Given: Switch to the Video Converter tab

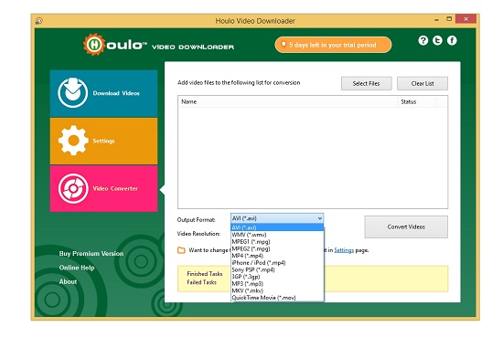Looking at the screenshot, I should [x=103, y=189].
